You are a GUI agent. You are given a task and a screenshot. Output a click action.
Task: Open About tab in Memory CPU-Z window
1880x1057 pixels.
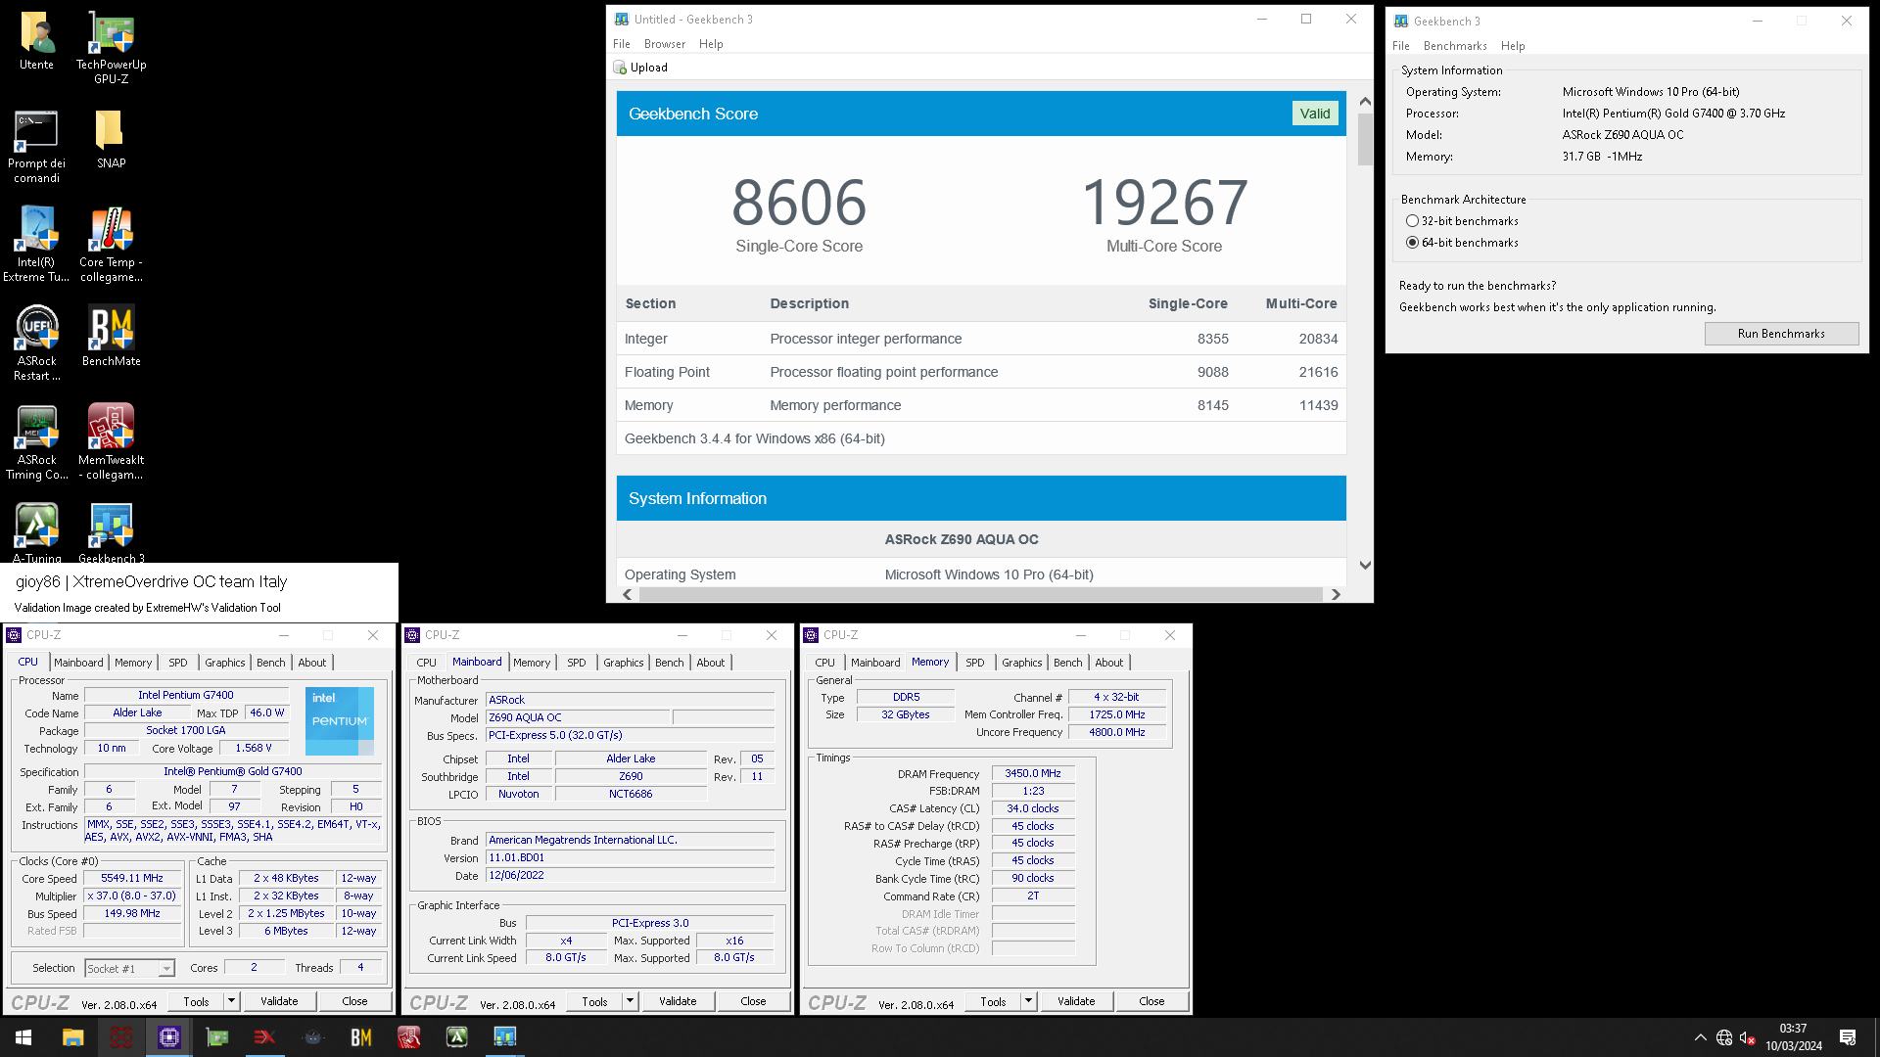[x=1108, y=663]
